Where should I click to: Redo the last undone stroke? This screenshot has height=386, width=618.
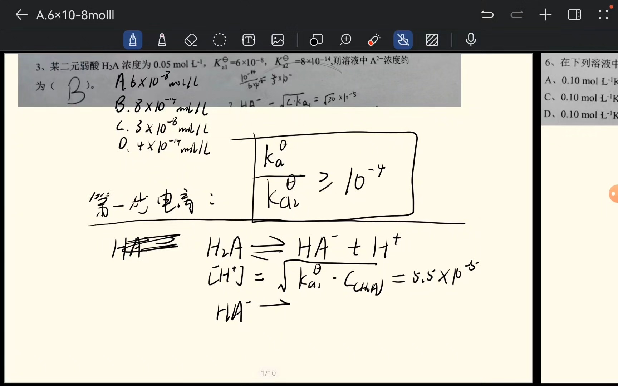516,15
